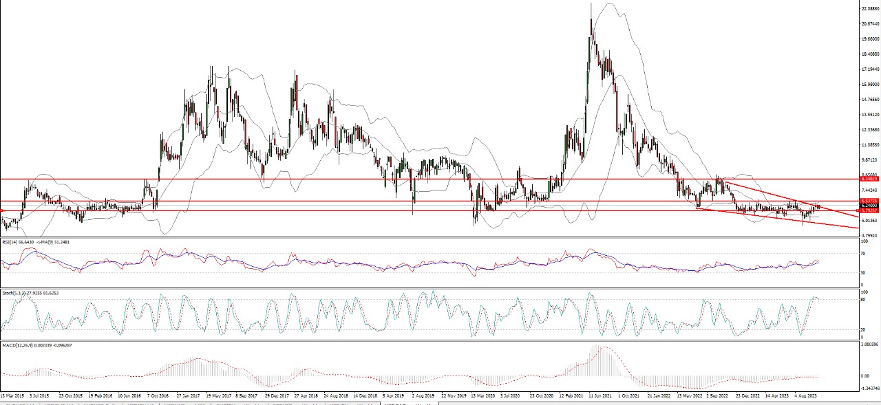881x405 pixels.
Task: Click the 11 Jun 2021 date label
Action: [x=602, y=396]
